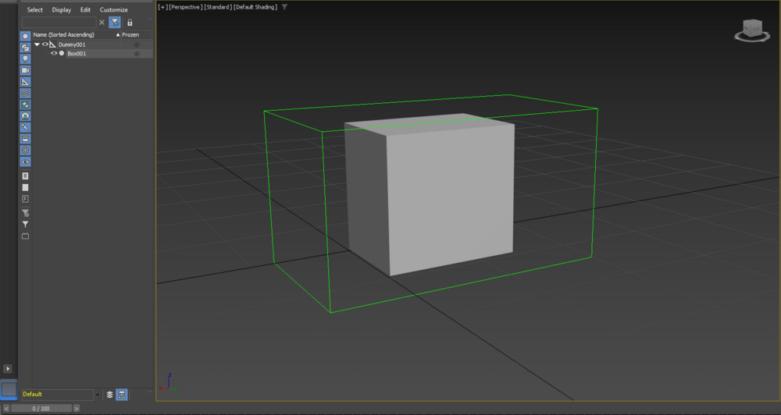The width and height of the screenshot is (781, 415).
Task: Click the helper type icon beside Dummy001
Action: click(x=53, y=44)
